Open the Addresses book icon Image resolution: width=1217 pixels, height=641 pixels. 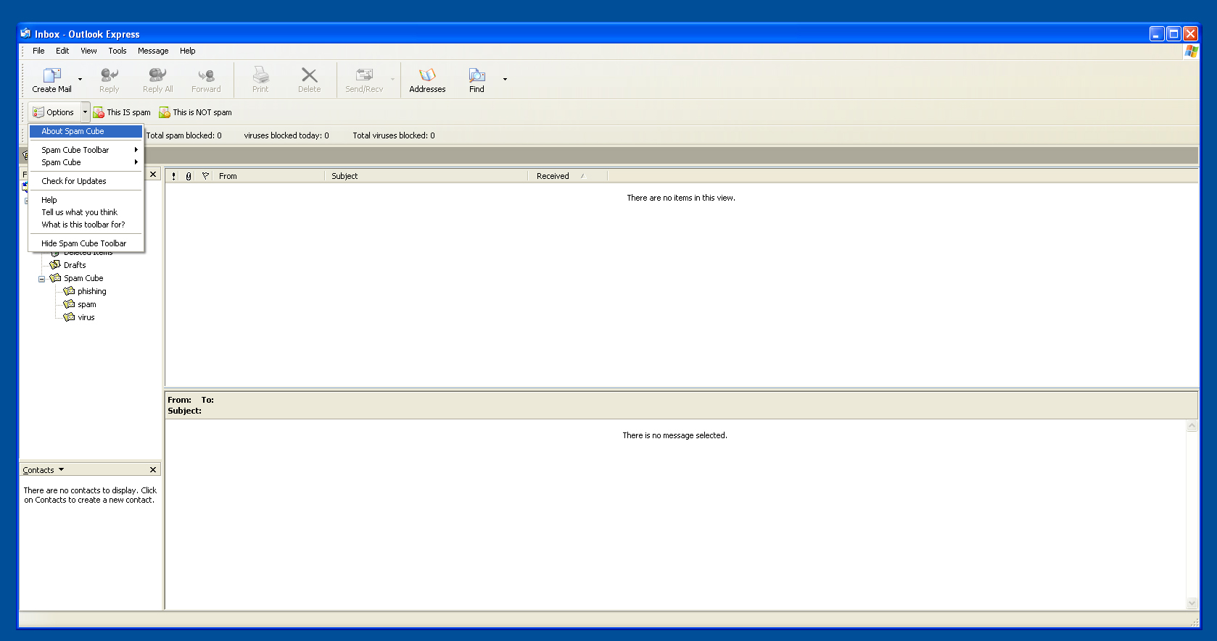(427, 75)
